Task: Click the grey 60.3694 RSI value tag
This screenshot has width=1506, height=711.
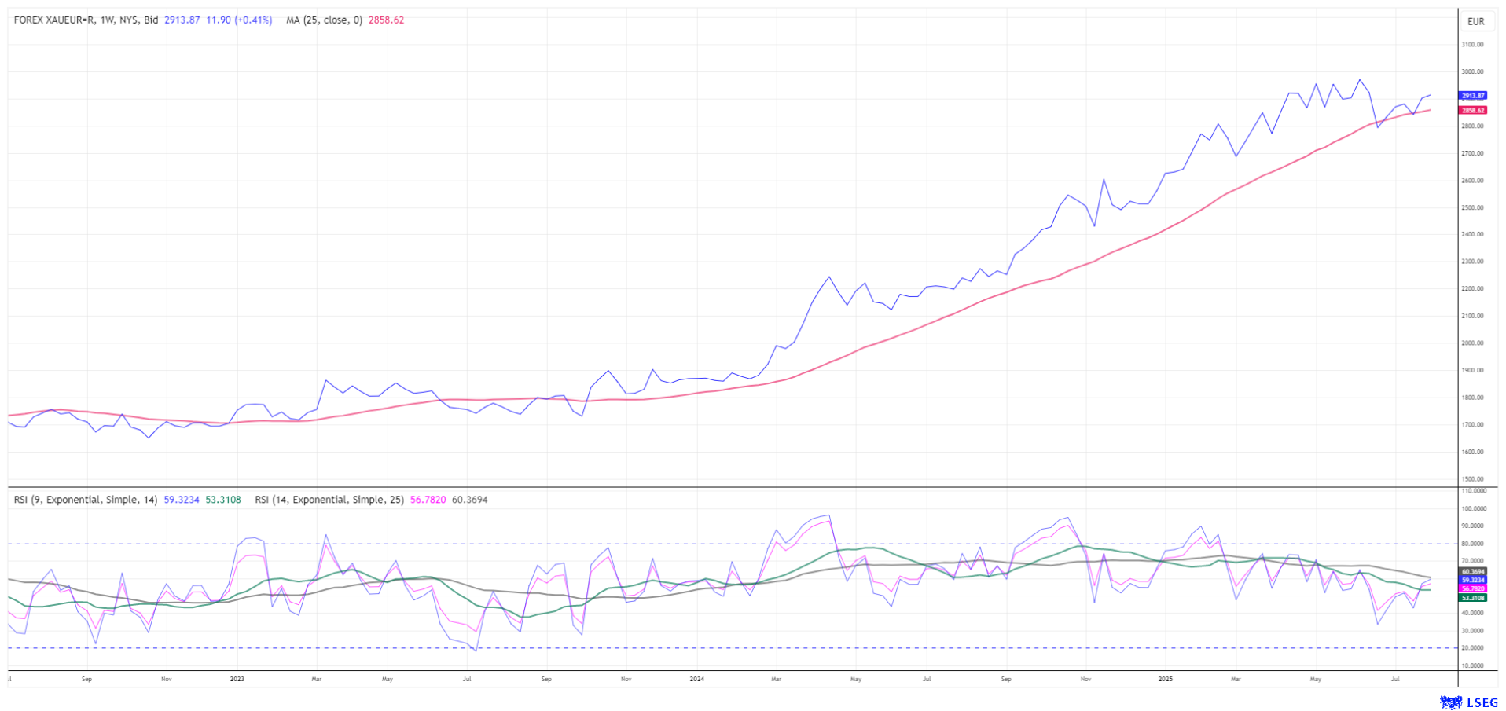Action: pyautogui.click(x=1472, y=571)
